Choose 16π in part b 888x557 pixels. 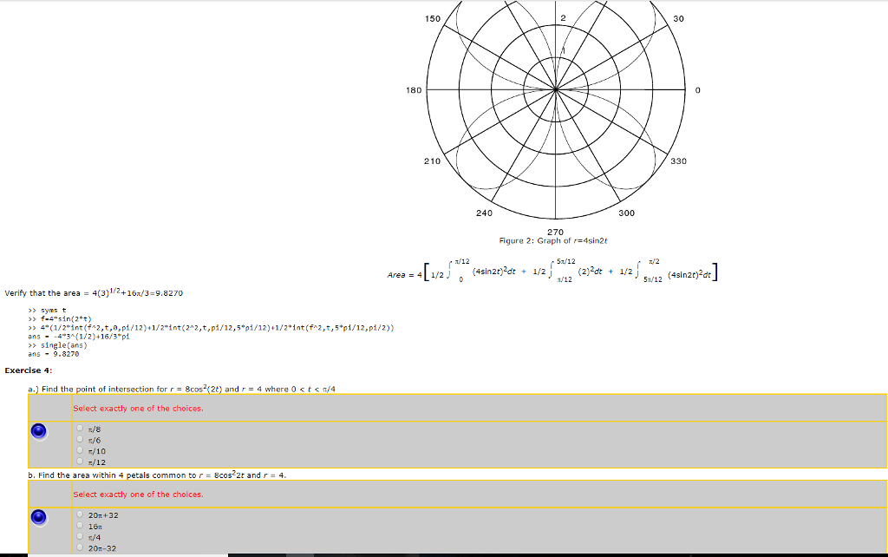79,526
